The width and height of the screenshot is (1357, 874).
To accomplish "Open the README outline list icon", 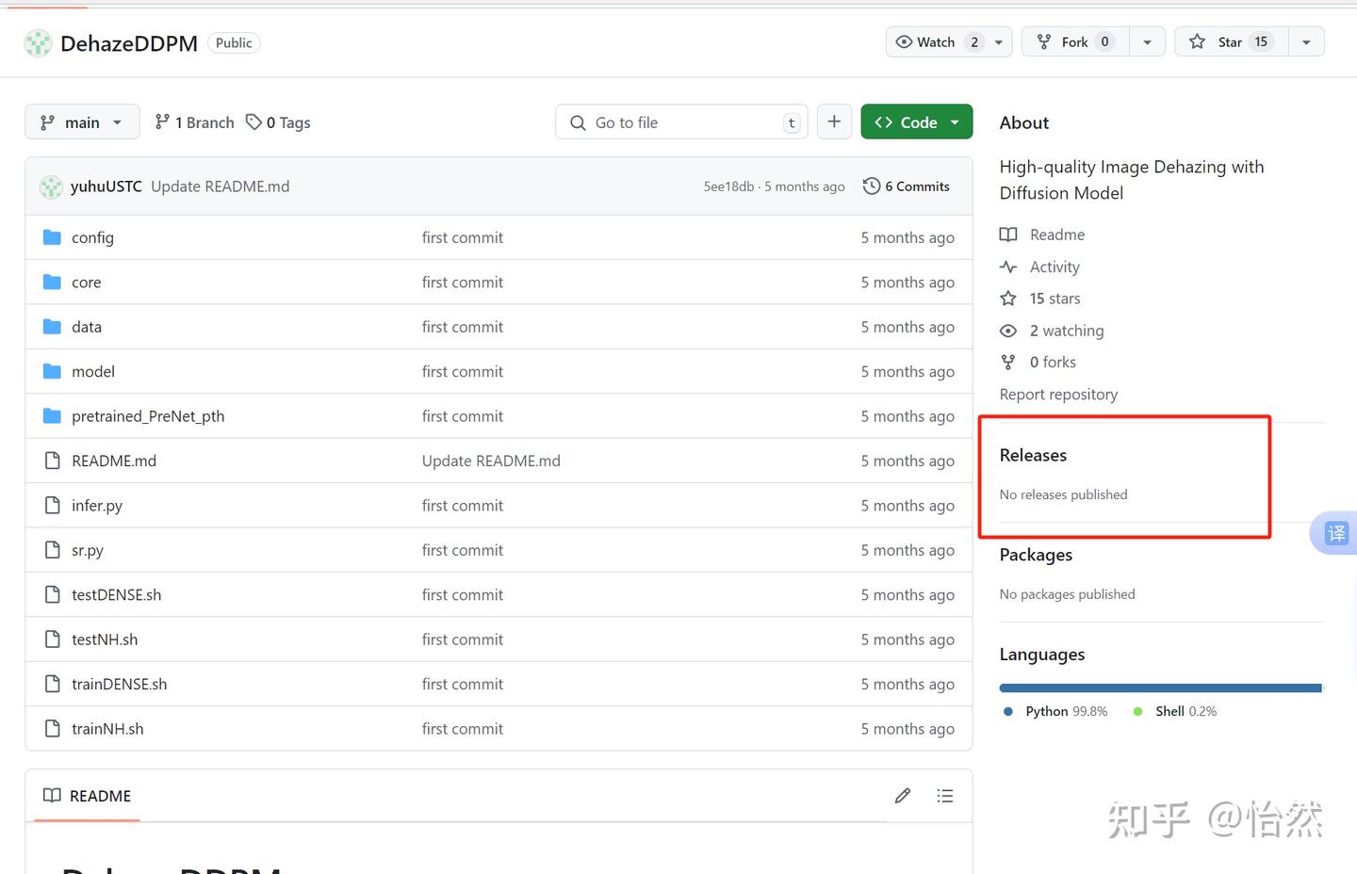I will pyautogui.click(x=945, y=796).
